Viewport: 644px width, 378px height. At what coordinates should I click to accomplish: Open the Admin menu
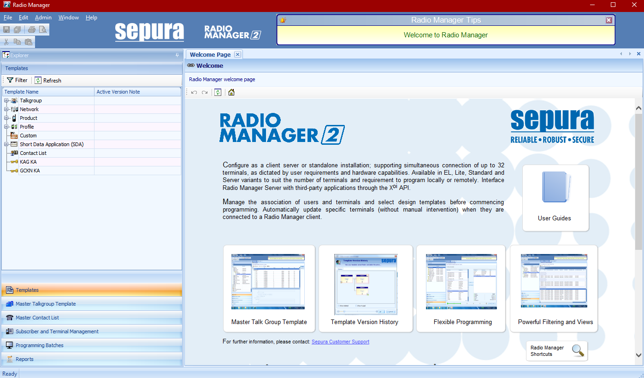click(x=43, y=18)
